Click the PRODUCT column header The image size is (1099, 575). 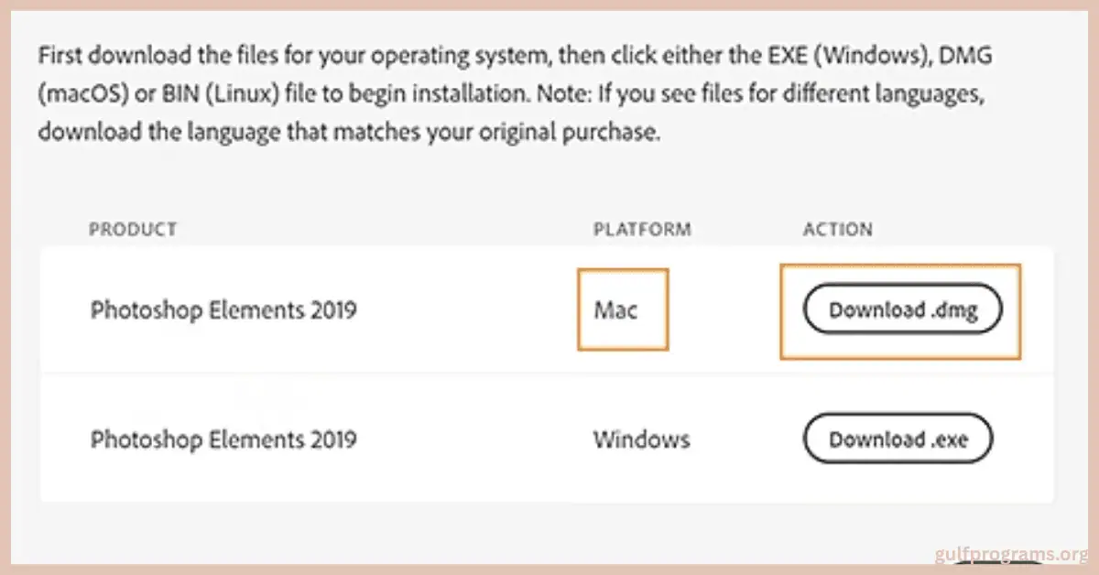pyautogui.click(x=134, y=229)
